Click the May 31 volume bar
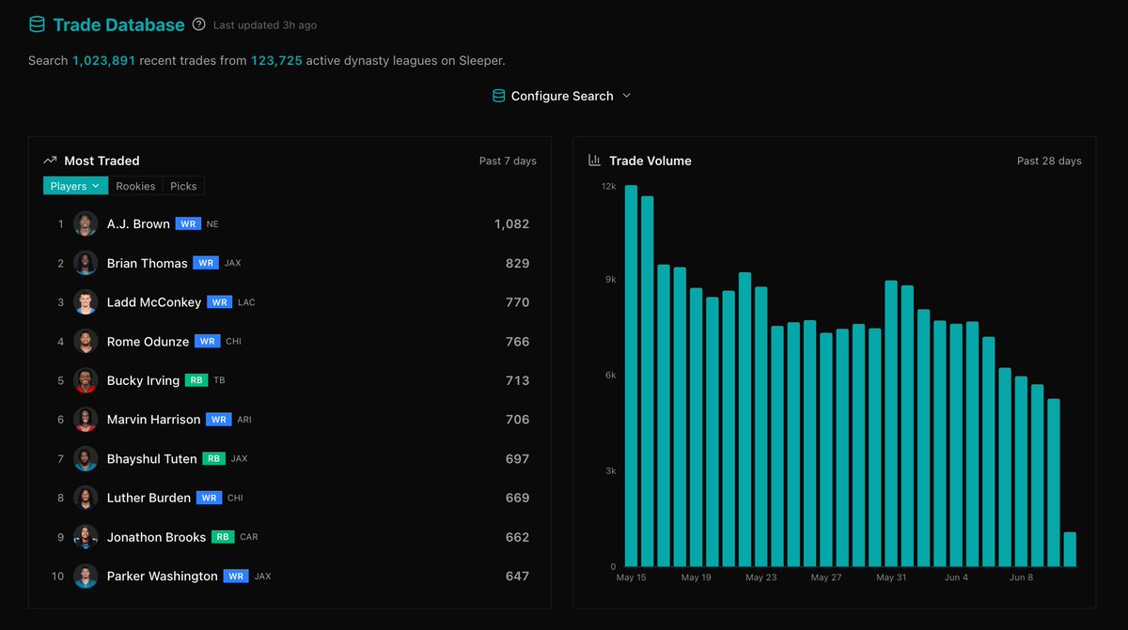 pos(890,423)
